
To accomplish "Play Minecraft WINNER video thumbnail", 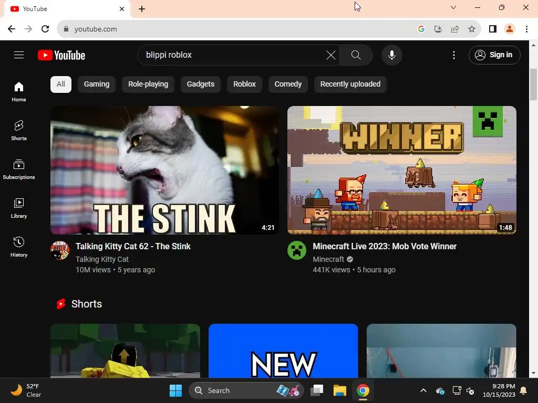I will [402, 170].
